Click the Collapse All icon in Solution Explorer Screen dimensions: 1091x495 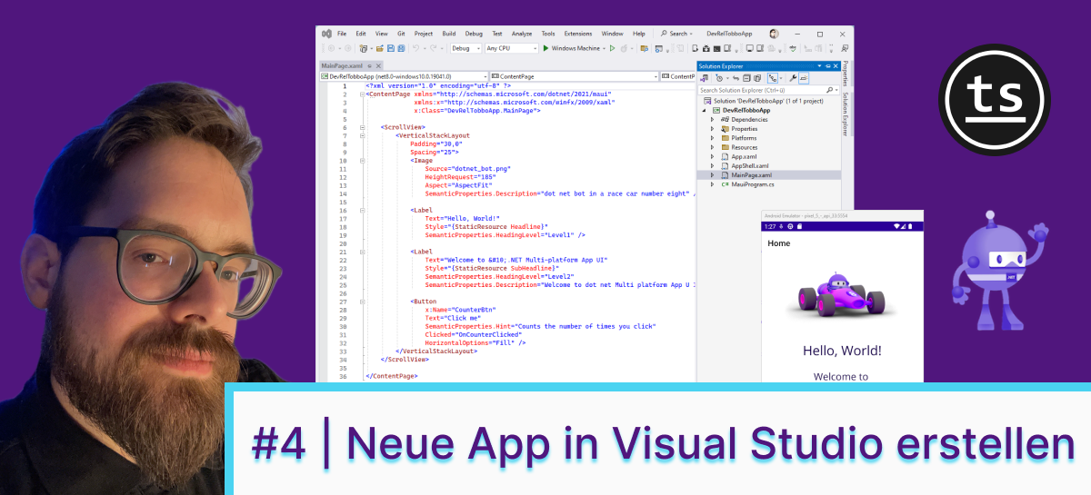(x=746, y=78)
